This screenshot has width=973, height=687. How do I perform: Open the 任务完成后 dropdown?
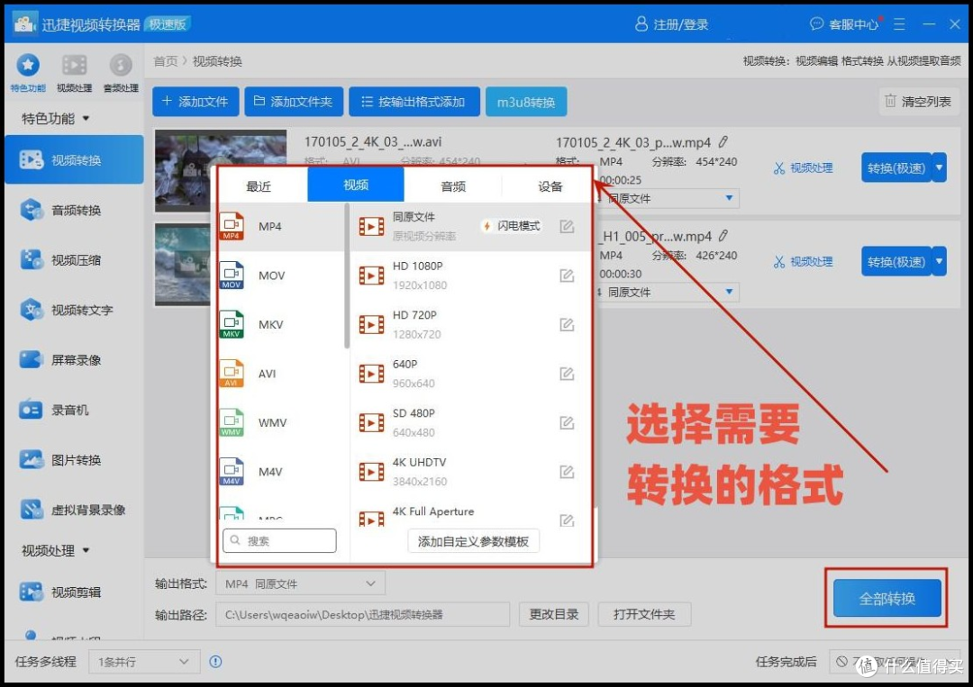[x=894, y=662]
